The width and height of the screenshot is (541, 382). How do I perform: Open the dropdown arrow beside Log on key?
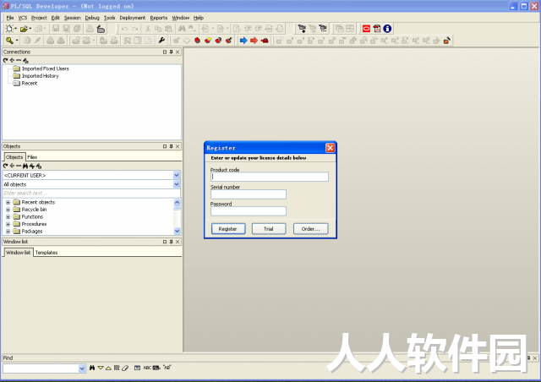17,41
